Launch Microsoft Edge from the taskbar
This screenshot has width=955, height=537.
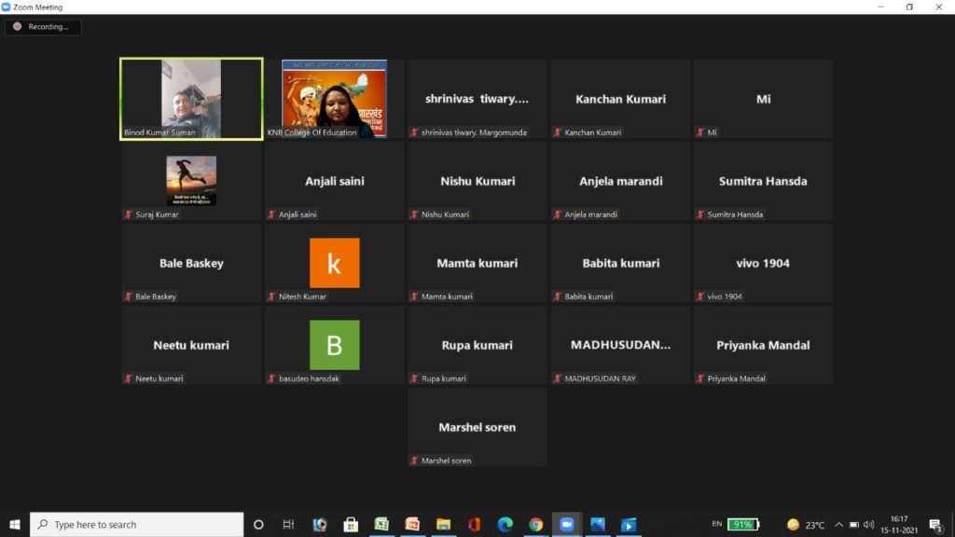tap(505, 524)
